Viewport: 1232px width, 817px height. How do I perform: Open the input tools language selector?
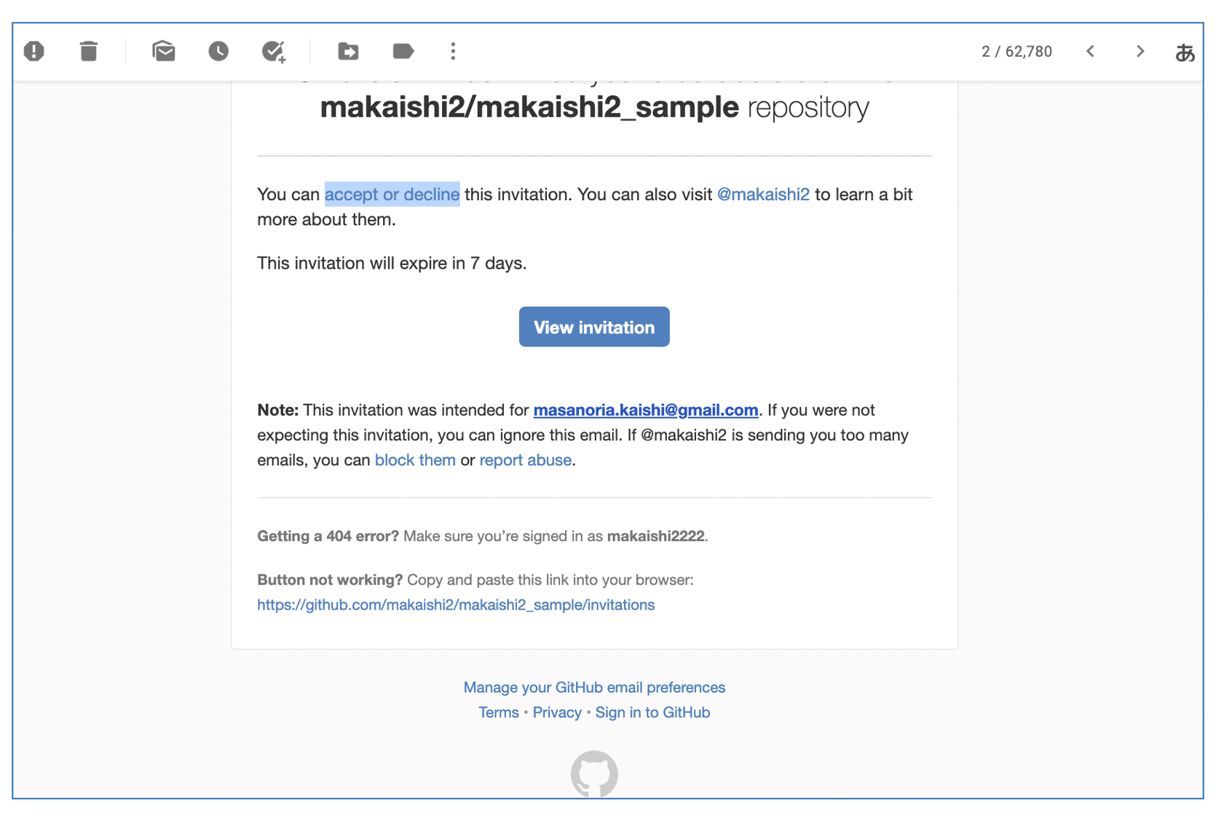(1185, 52)
